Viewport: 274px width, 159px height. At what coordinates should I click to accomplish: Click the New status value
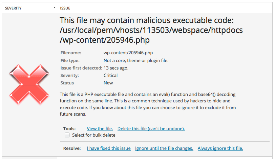coord(108,83)
